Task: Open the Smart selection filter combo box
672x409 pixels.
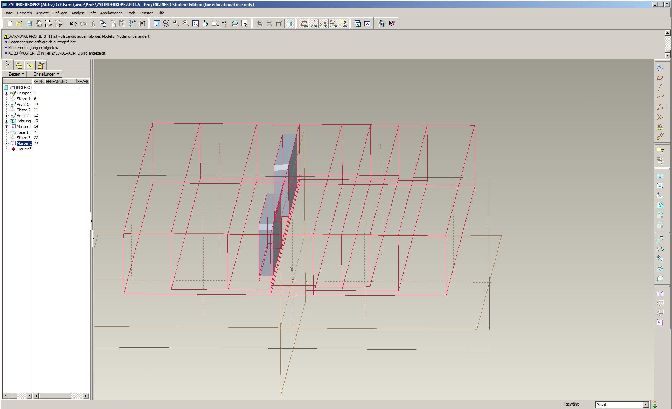Action: click(x=646, y=404)
